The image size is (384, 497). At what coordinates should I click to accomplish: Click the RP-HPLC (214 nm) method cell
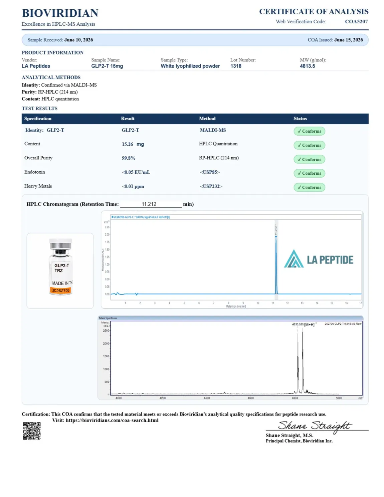tap(219, 158)
